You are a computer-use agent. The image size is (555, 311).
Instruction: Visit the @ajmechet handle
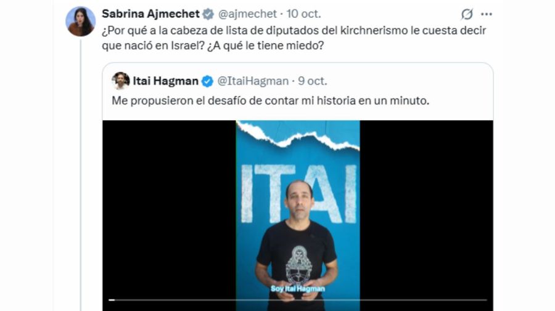[x=247, y=14]
